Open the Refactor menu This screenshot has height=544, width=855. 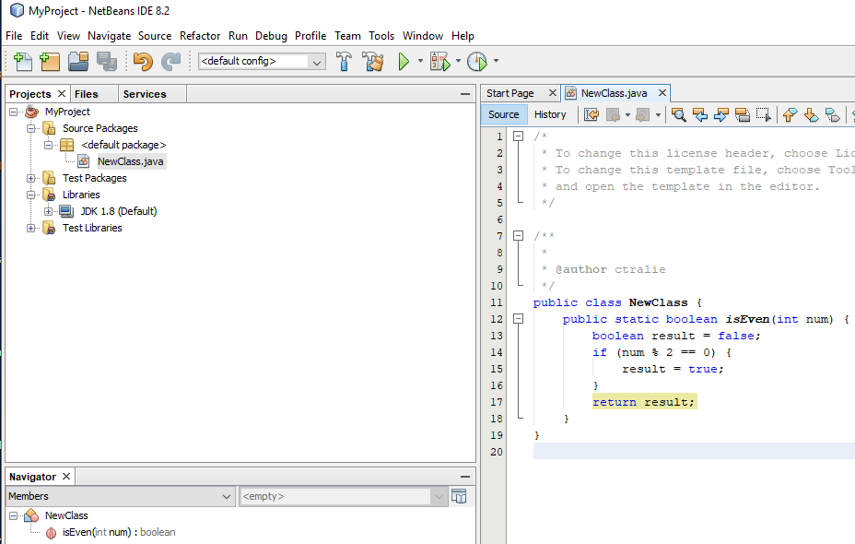200,36
